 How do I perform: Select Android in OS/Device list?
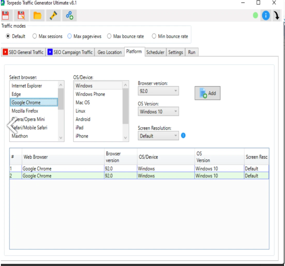83,119
